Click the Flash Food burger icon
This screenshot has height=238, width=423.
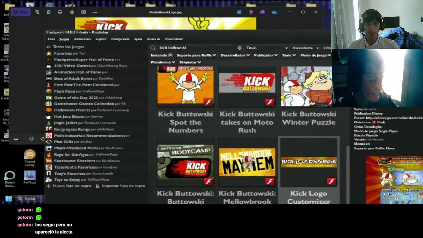pos(49,91)
